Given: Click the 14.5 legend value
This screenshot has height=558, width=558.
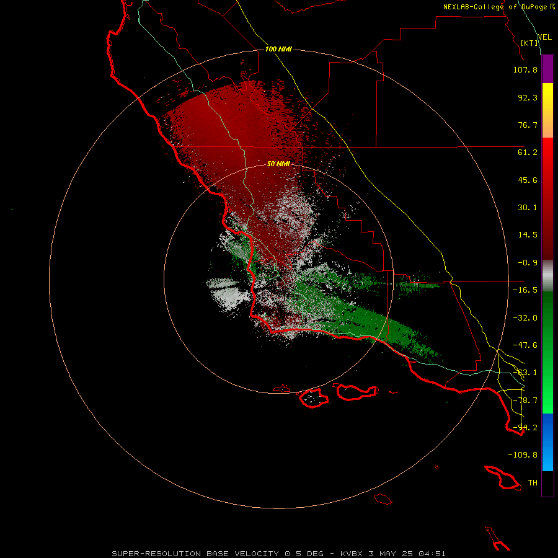Looking at the screenshot, I should tap(528, 235).
